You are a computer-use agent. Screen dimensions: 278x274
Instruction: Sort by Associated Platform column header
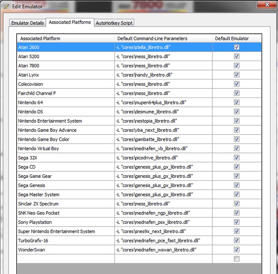66,38
